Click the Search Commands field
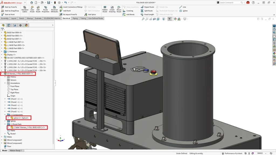The image size is (276, 155). (x=230, y=2)
